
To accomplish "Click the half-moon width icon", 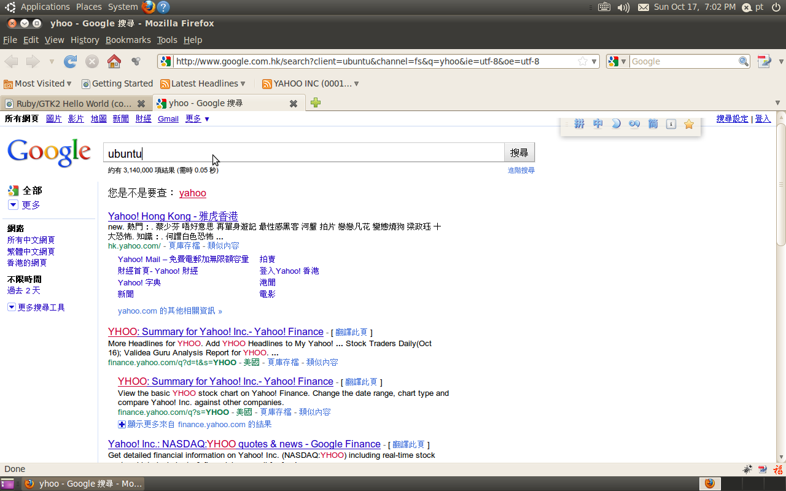I will pos(616,124).
